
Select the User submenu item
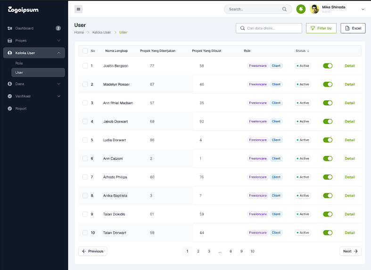pyautogui.click(x=38, y=72)
